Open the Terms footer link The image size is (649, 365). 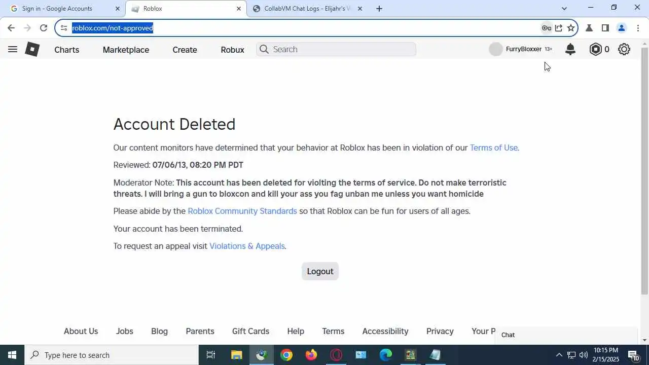click(333, 331)
